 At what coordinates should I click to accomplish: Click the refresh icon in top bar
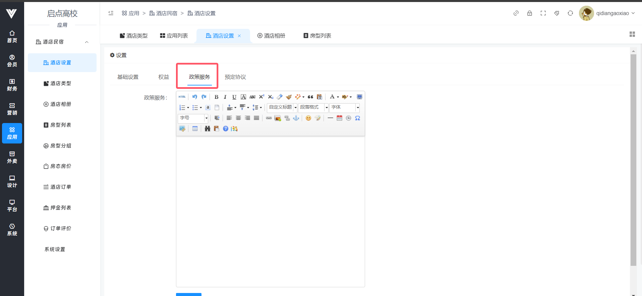pos(570,13)
